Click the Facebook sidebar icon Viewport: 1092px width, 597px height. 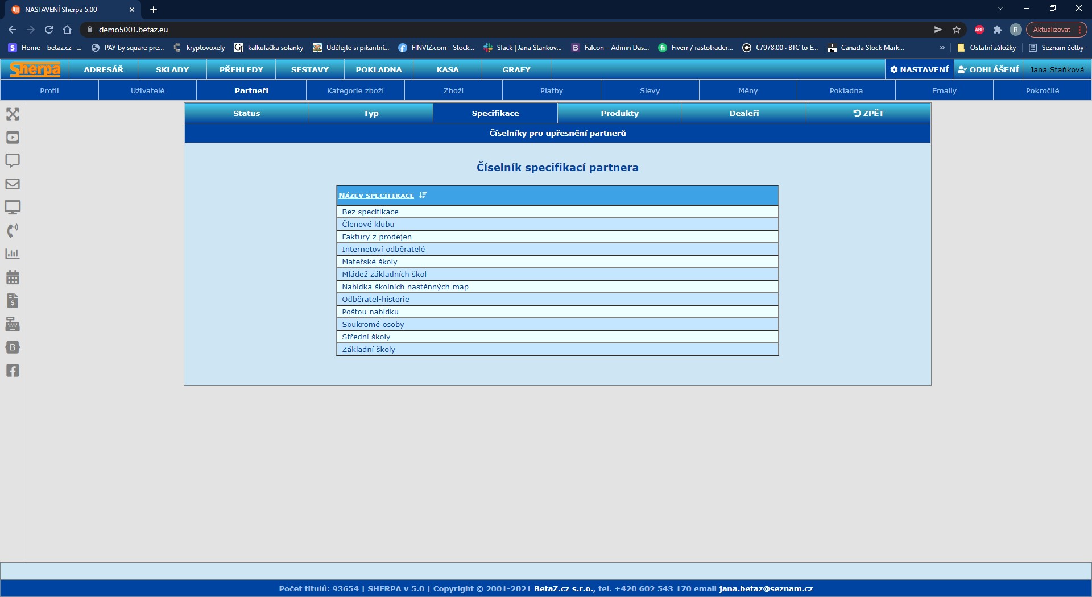click(x=13, y=371)
